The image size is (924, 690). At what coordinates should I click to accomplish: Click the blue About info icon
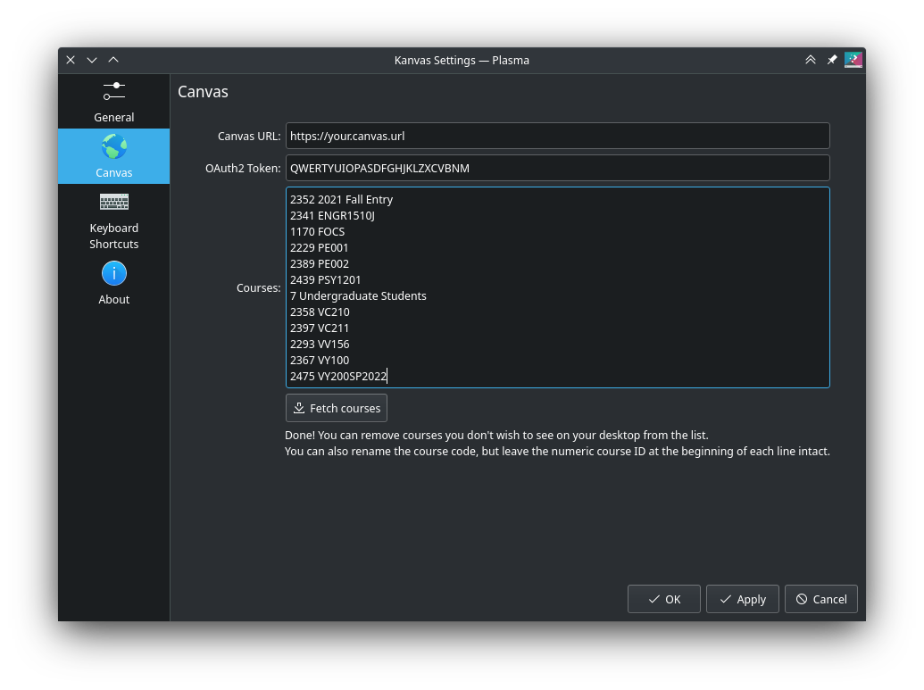coord(113,273)
